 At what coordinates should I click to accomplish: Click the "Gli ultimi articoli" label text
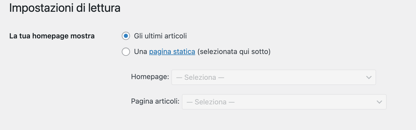click(160, 36)
